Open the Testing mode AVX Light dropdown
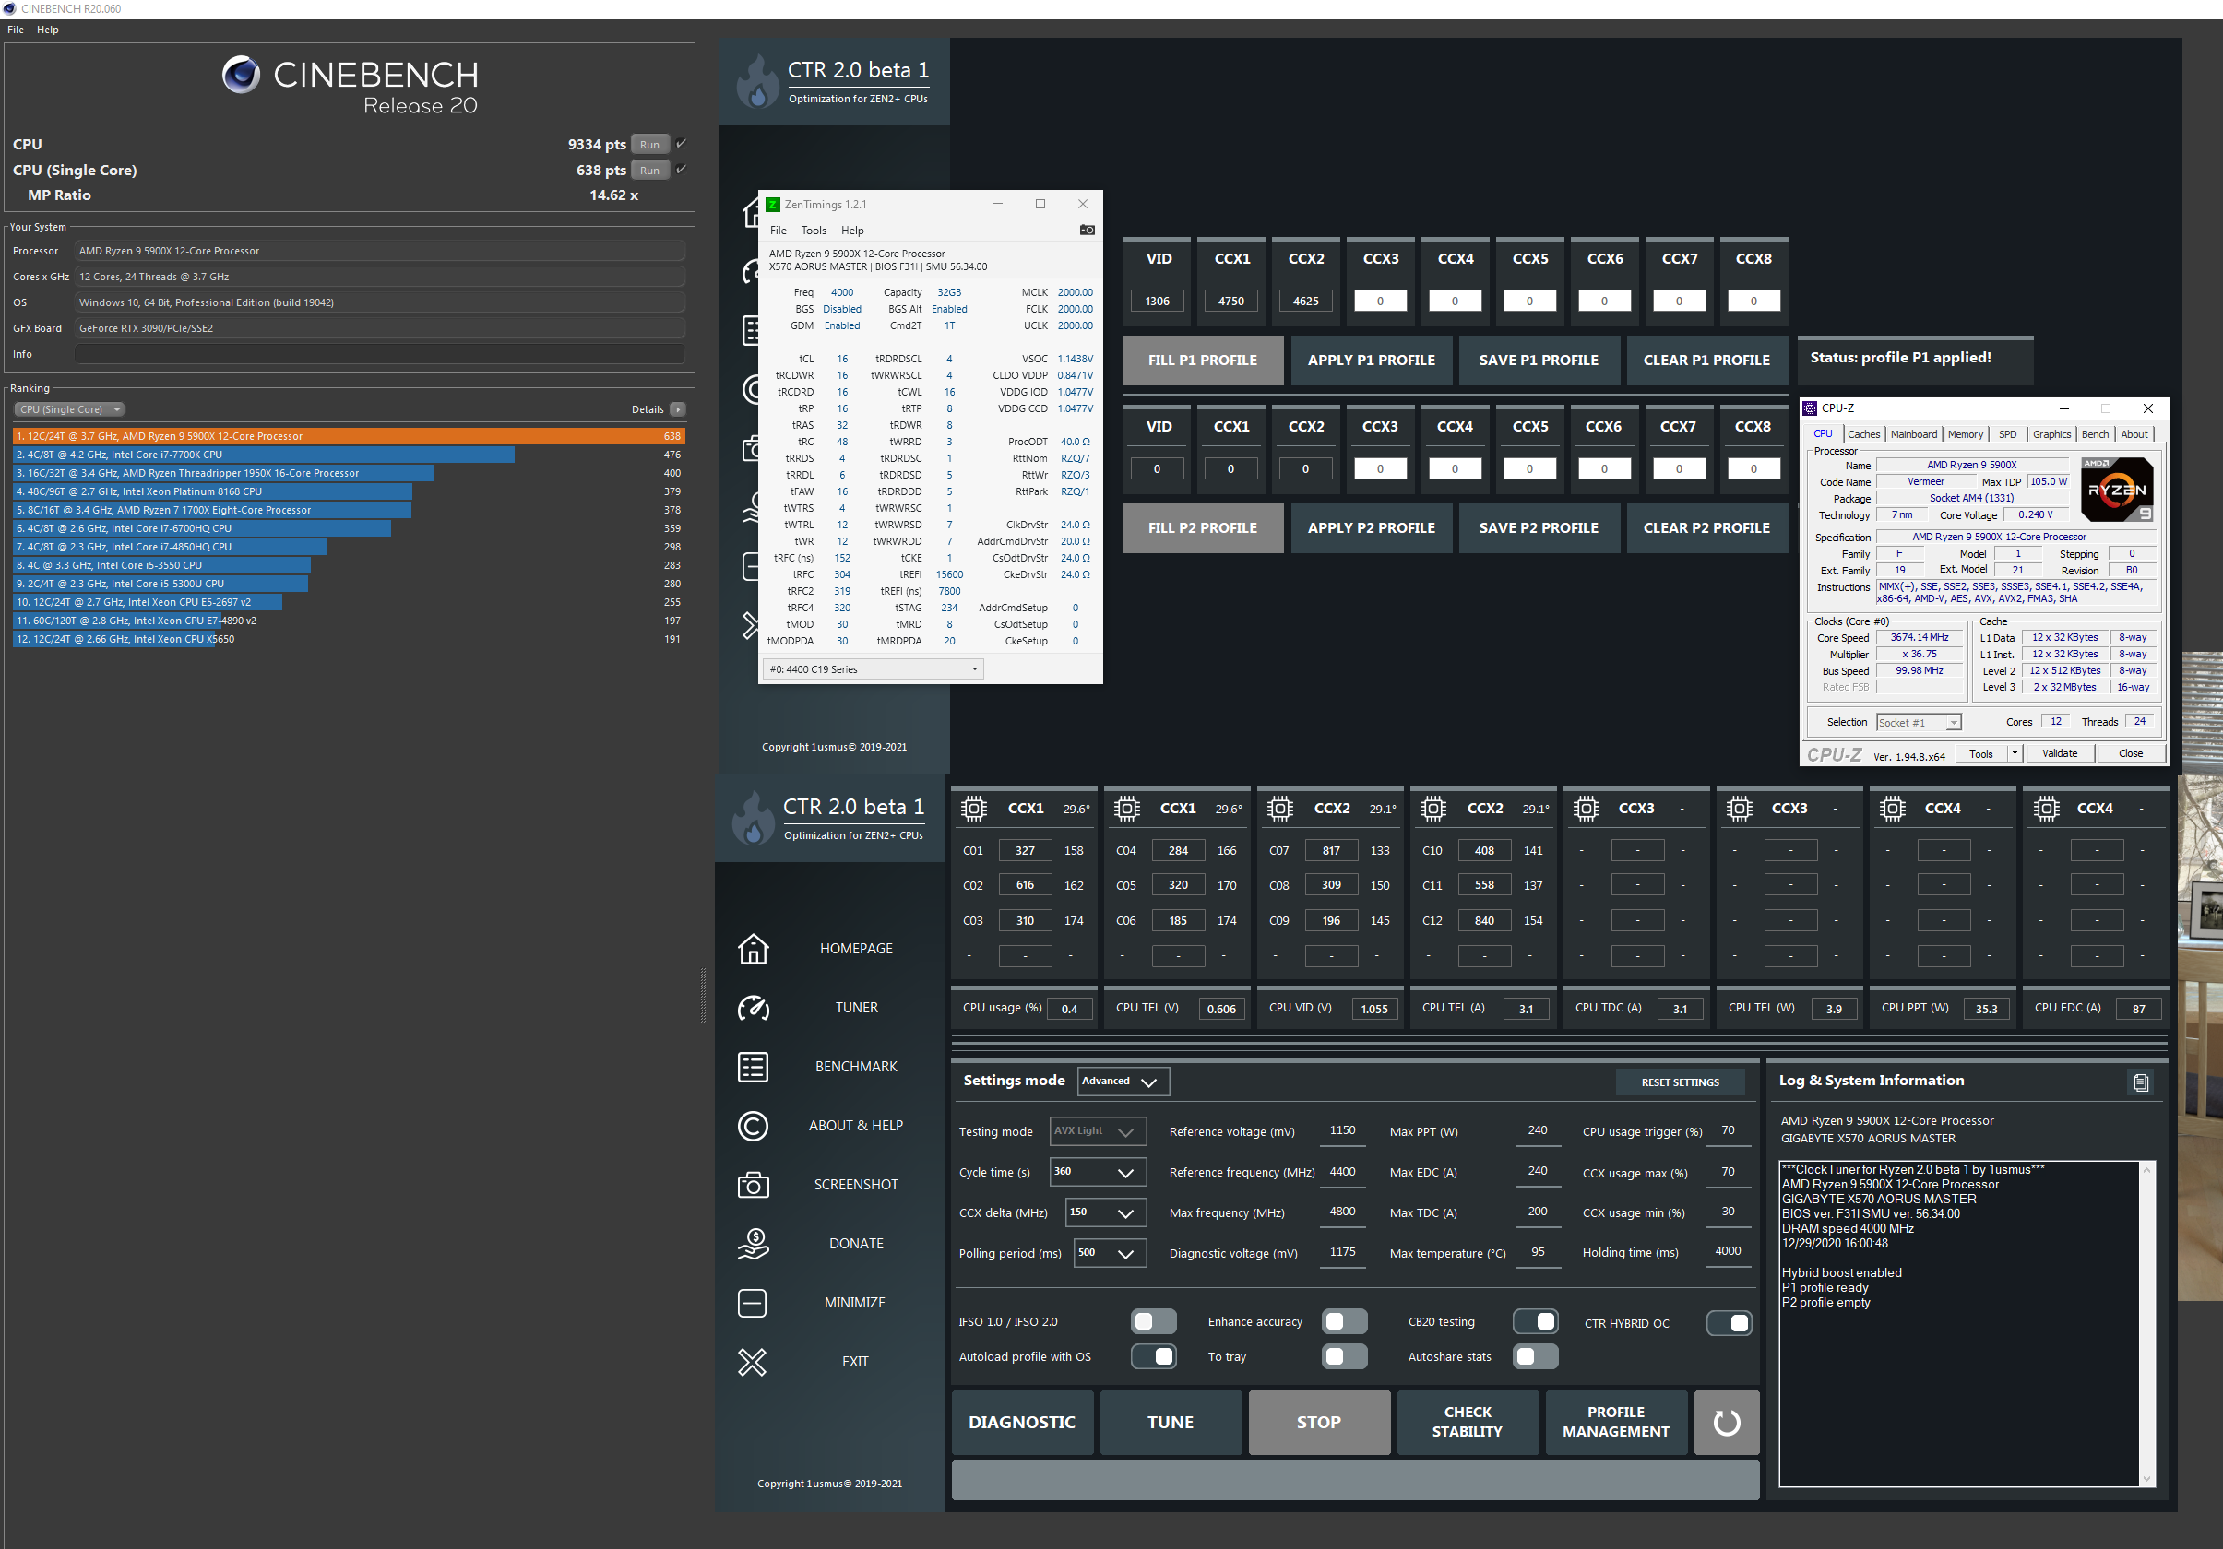This screenshot has height=1549, width=2223. [1098, 1131]
